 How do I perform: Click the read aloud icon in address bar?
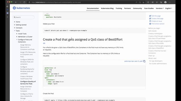click(136, 2)
